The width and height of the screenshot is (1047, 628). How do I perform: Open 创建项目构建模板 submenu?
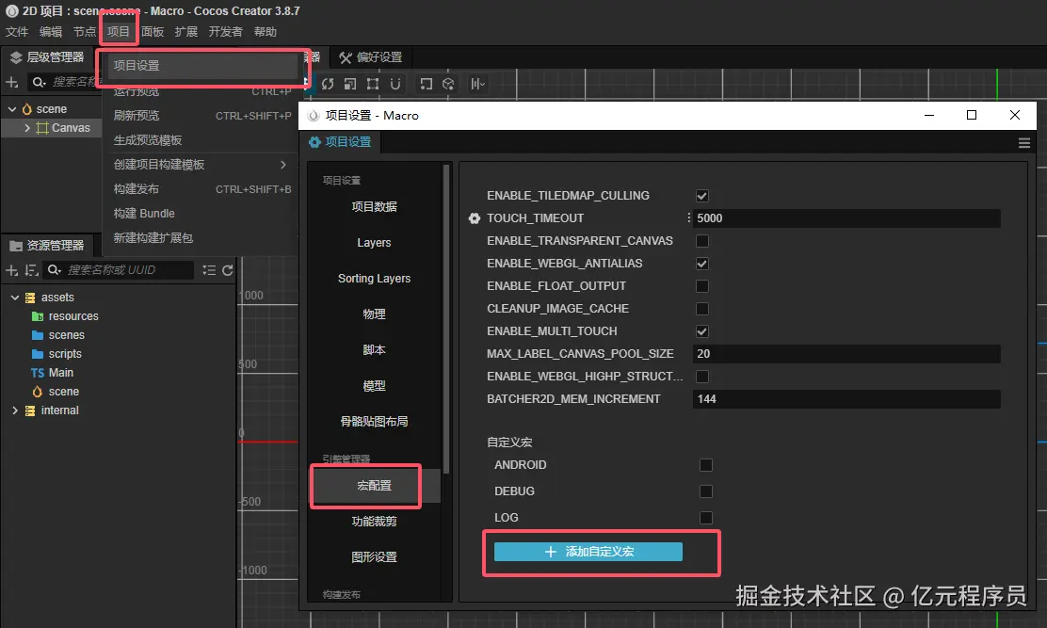pos(201,165)
